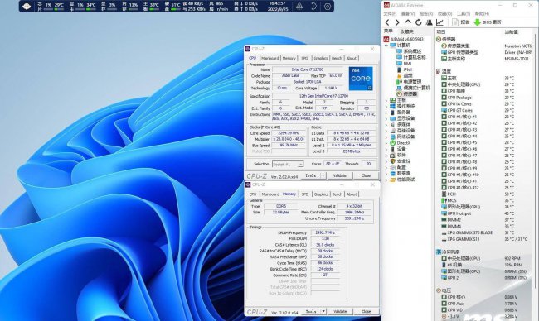Screen dimensions: 539x321
Task: Click the user silhouette icon in AIDA64 toolbar
Action: point(429,22)
